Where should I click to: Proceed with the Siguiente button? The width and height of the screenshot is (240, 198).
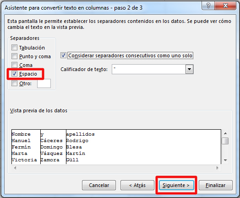click(176, 185)
